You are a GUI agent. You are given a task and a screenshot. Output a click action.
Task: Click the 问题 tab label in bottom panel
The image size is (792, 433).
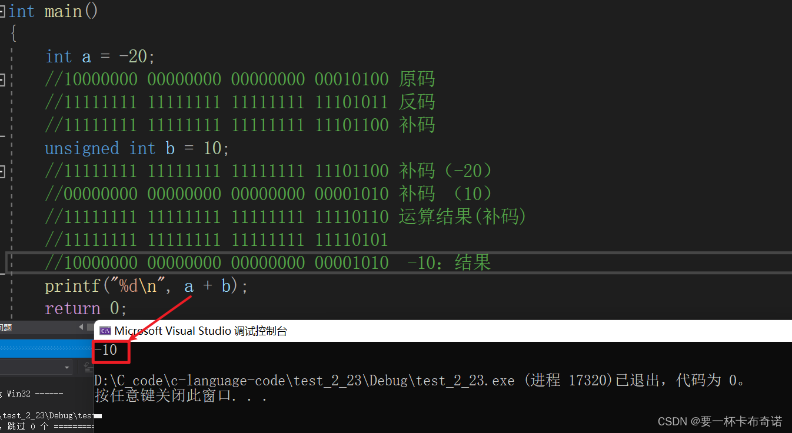pos(6,327)
